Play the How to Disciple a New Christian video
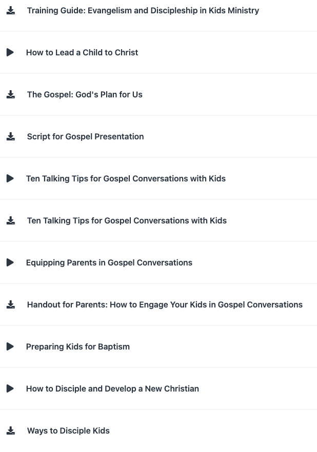Viewport: 317px width, 452px height. [10, 388]
